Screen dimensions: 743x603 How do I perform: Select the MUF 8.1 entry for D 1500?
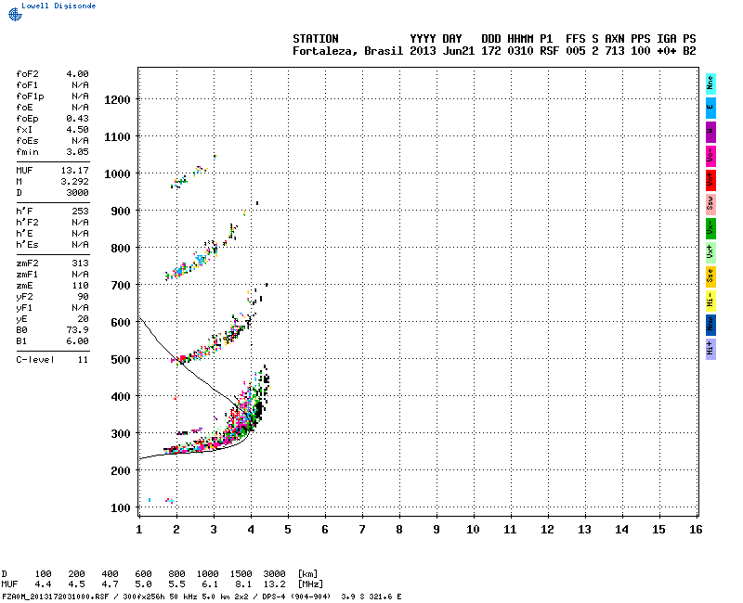243,584
